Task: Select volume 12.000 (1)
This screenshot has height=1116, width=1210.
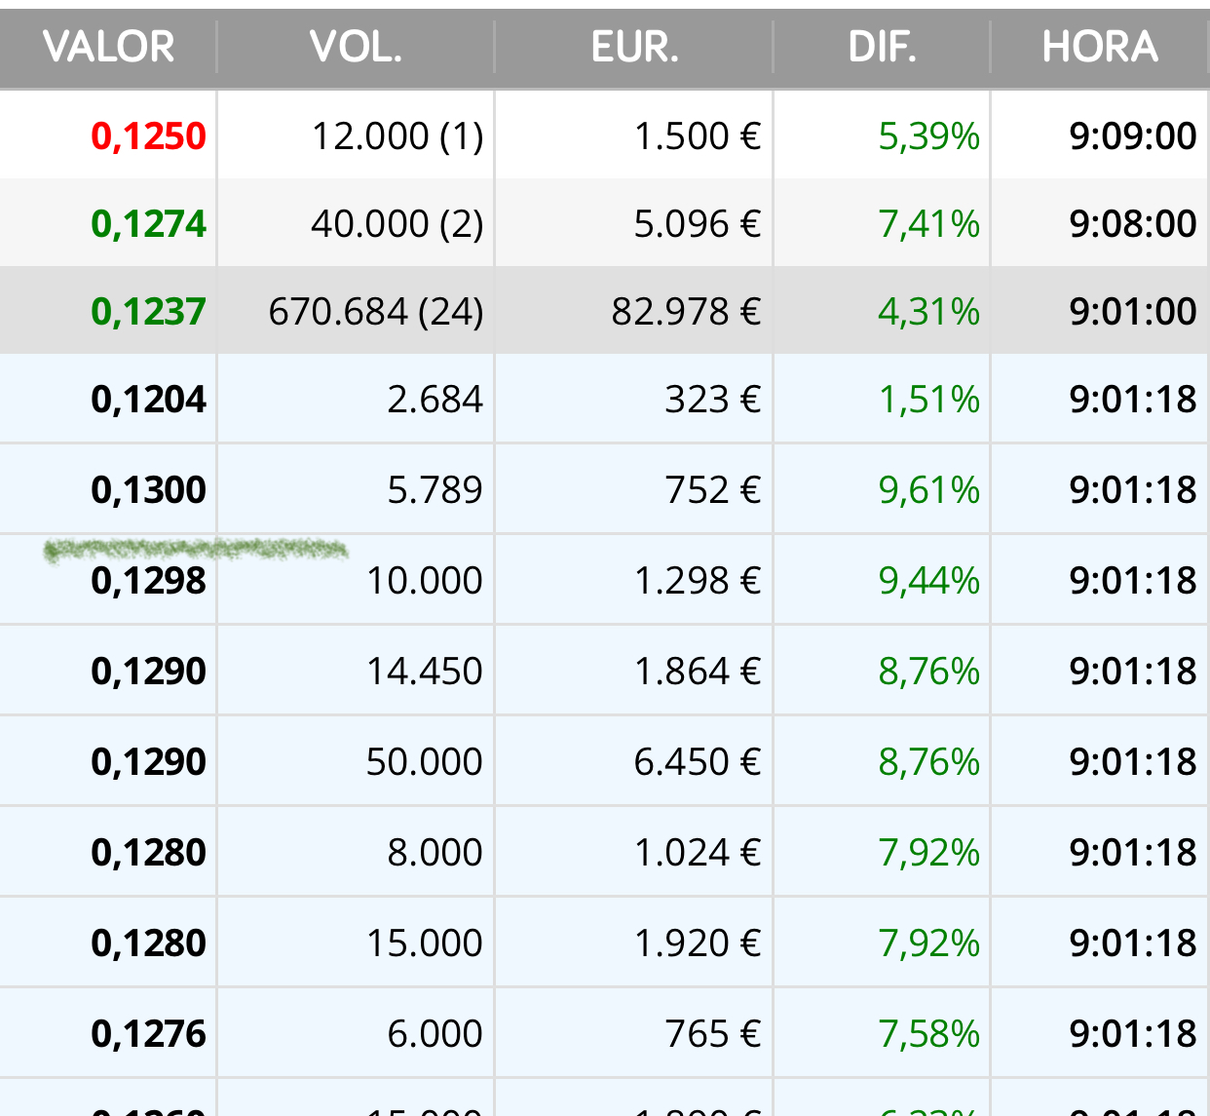Action: pyautogui.click(x=397, y=136)
